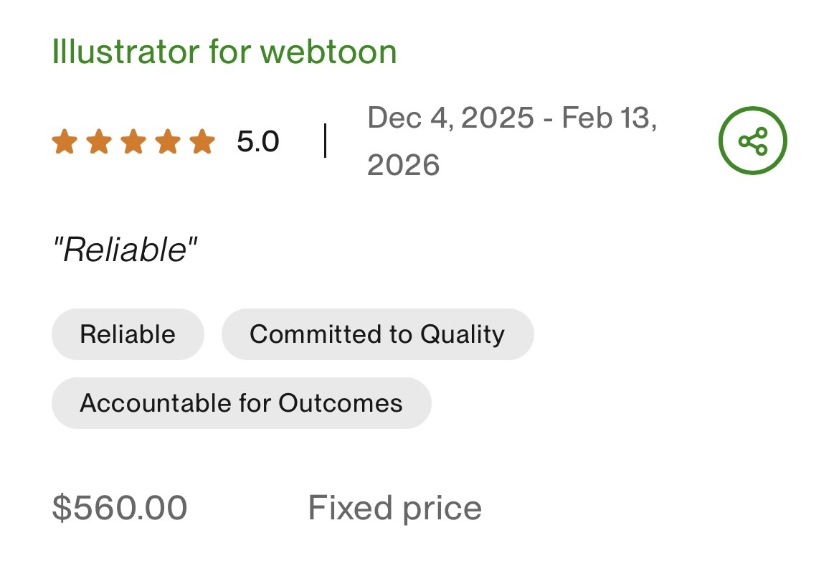
Task: Click the "Dec 4, 2025" start date
Action: [x=450, y=118]
